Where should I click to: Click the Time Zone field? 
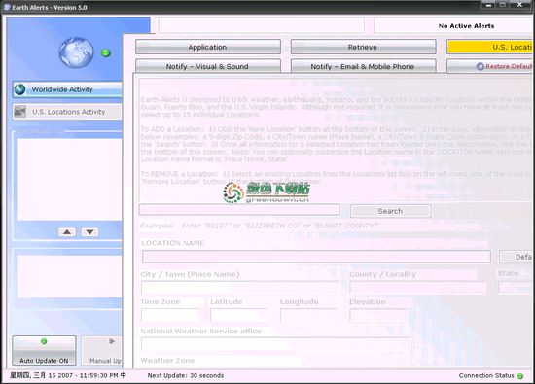click(169, 315)
